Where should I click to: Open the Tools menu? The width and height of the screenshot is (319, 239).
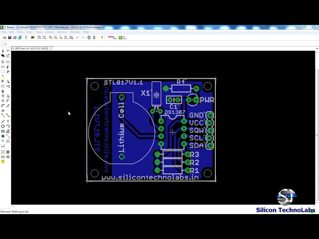[x=39, y=32]
